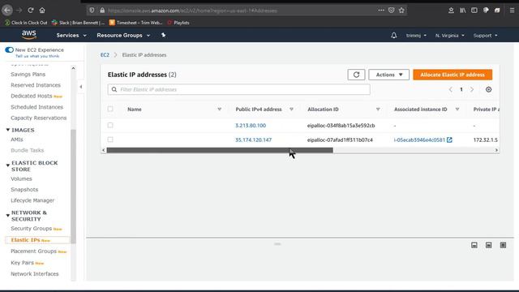Open the trimmj account dropdown
This screenshot has height=292, width=519.
click(x=416, y=36)
